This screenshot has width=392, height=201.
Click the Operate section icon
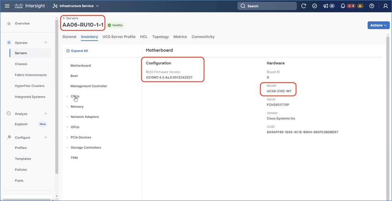(x=9, y=43)
